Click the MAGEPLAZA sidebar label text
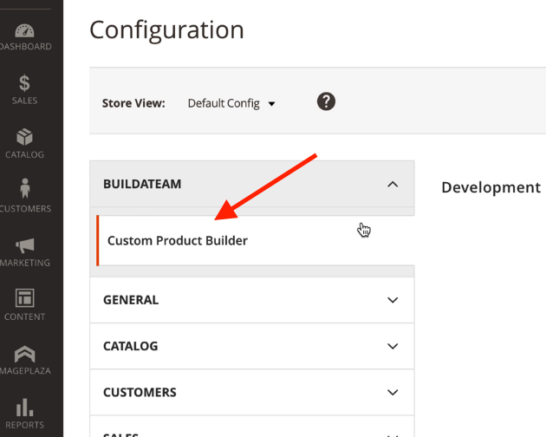Screen dimensions: 546x437 (25, 371)
